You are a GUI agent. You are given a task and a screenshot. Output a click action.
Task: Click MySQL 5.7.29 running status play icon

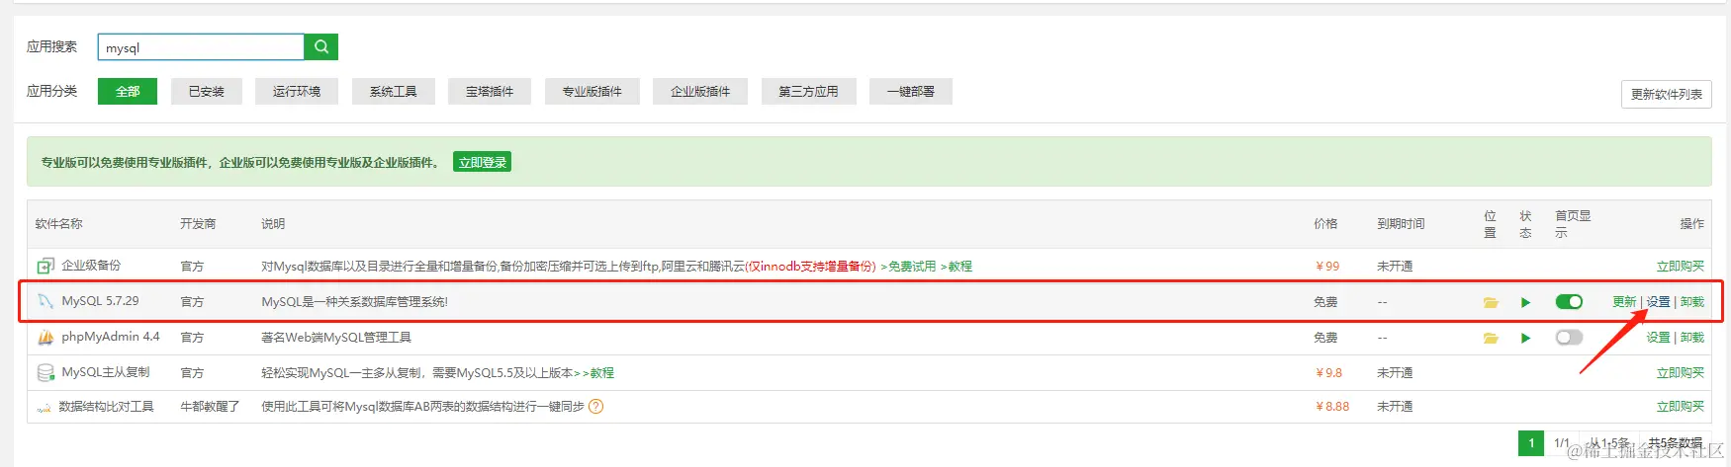[1525, 302]
